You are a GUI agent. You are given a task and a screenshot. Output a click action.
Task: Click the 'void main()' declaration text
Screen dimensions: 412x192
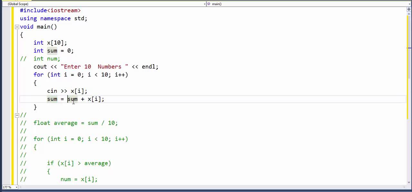[x=38, y=27]
